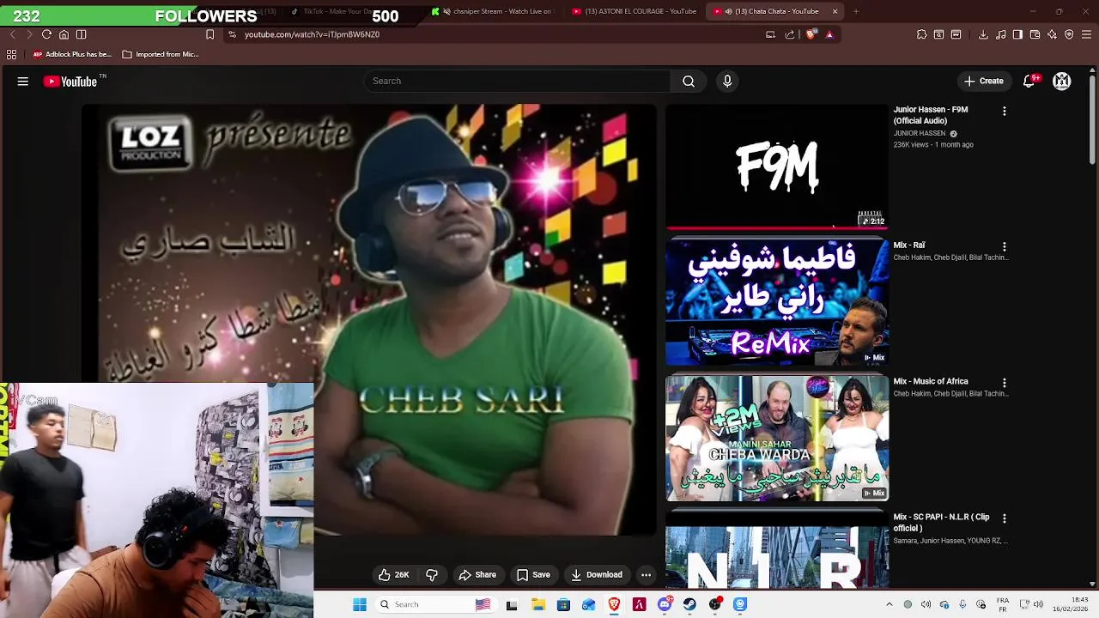
Task: Open JUNIOR HASSEN channel link
Action: [919, 134]
